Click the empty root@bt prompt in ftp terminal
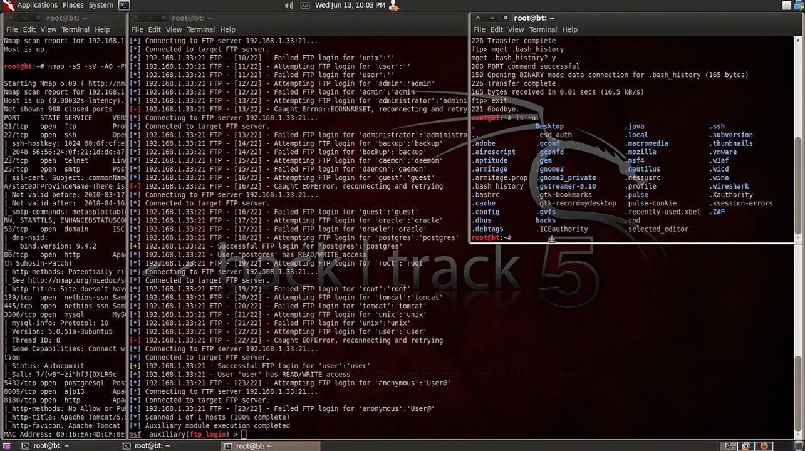This screenshot has width=805, height=451. point(491,238)
